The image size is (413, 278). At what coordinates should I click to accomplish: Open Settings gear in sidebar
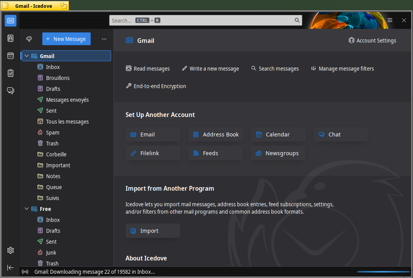coord(11,250)
